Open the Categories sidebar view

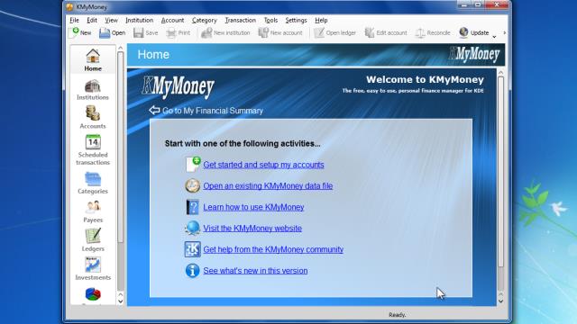(93, 183)
